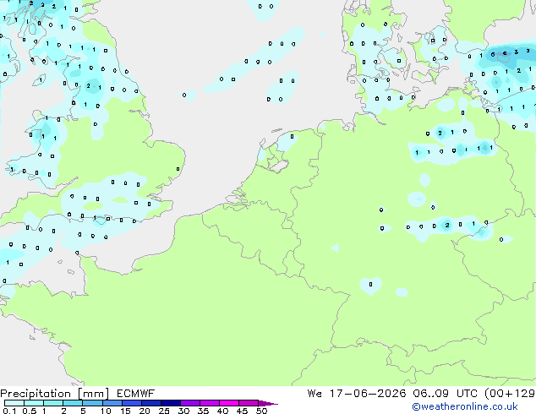Click the '0' patch in southern Germany
The height and width of the screenshot is (414, 536).
tap(371, 284)
